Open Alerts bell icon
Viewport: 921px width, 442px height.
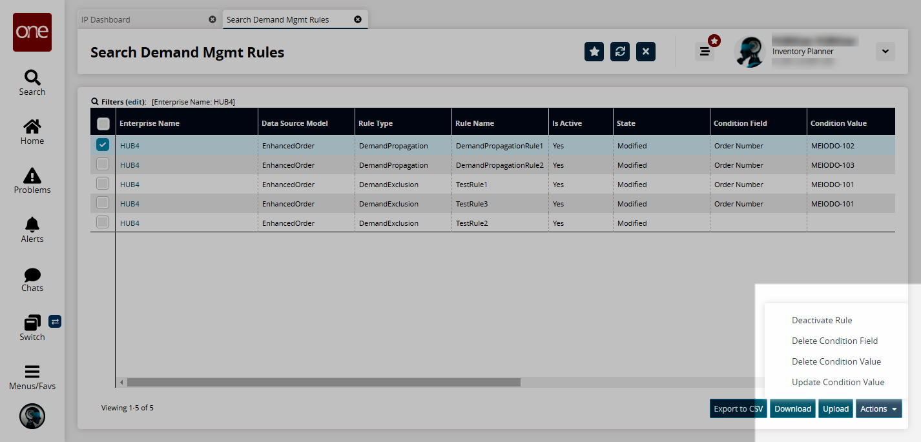(32, 224)
